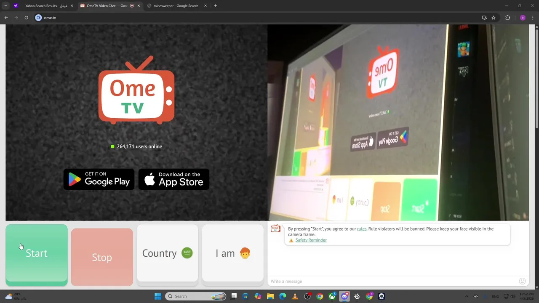539x303 pixels.
Task: Click the taskbar Search box
Action: tap(196, 296)
